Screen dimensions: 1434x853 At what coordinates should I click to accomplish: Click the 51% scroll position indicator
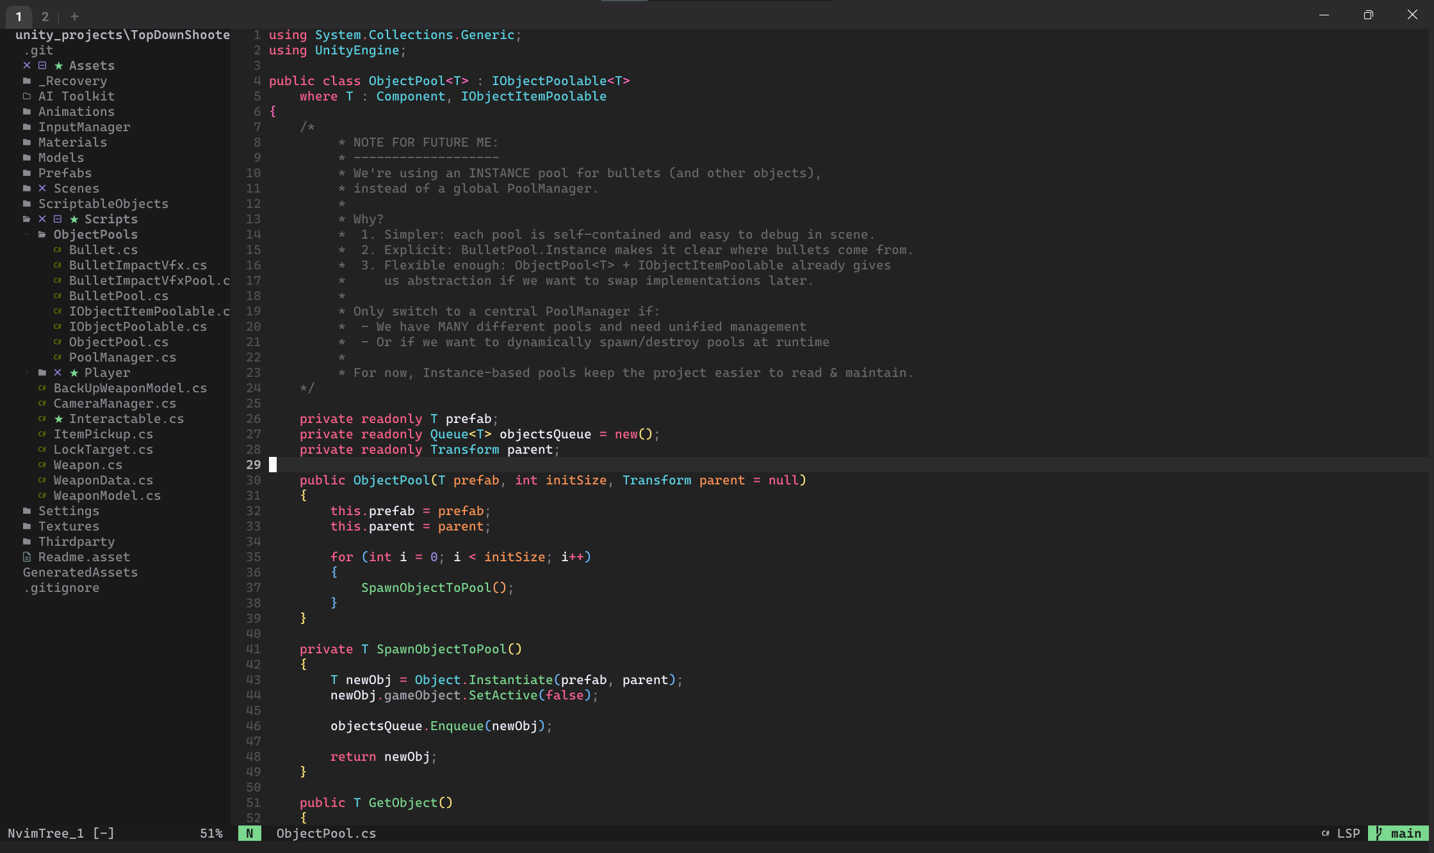211,833
